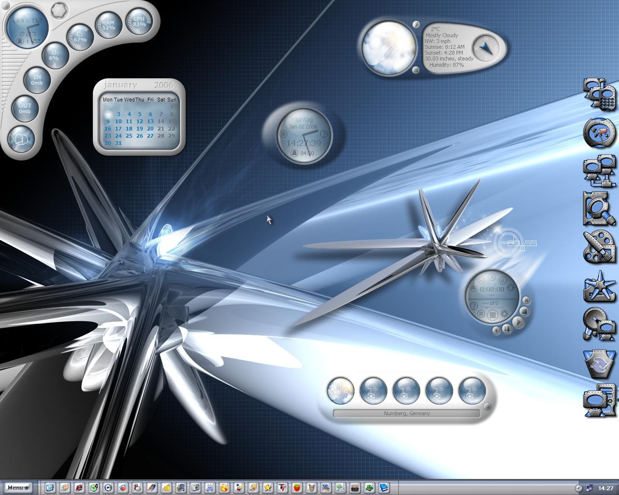
Task: Click the paint palette icon in right dock
Action: pyautogui.click(x=599, y=247)
